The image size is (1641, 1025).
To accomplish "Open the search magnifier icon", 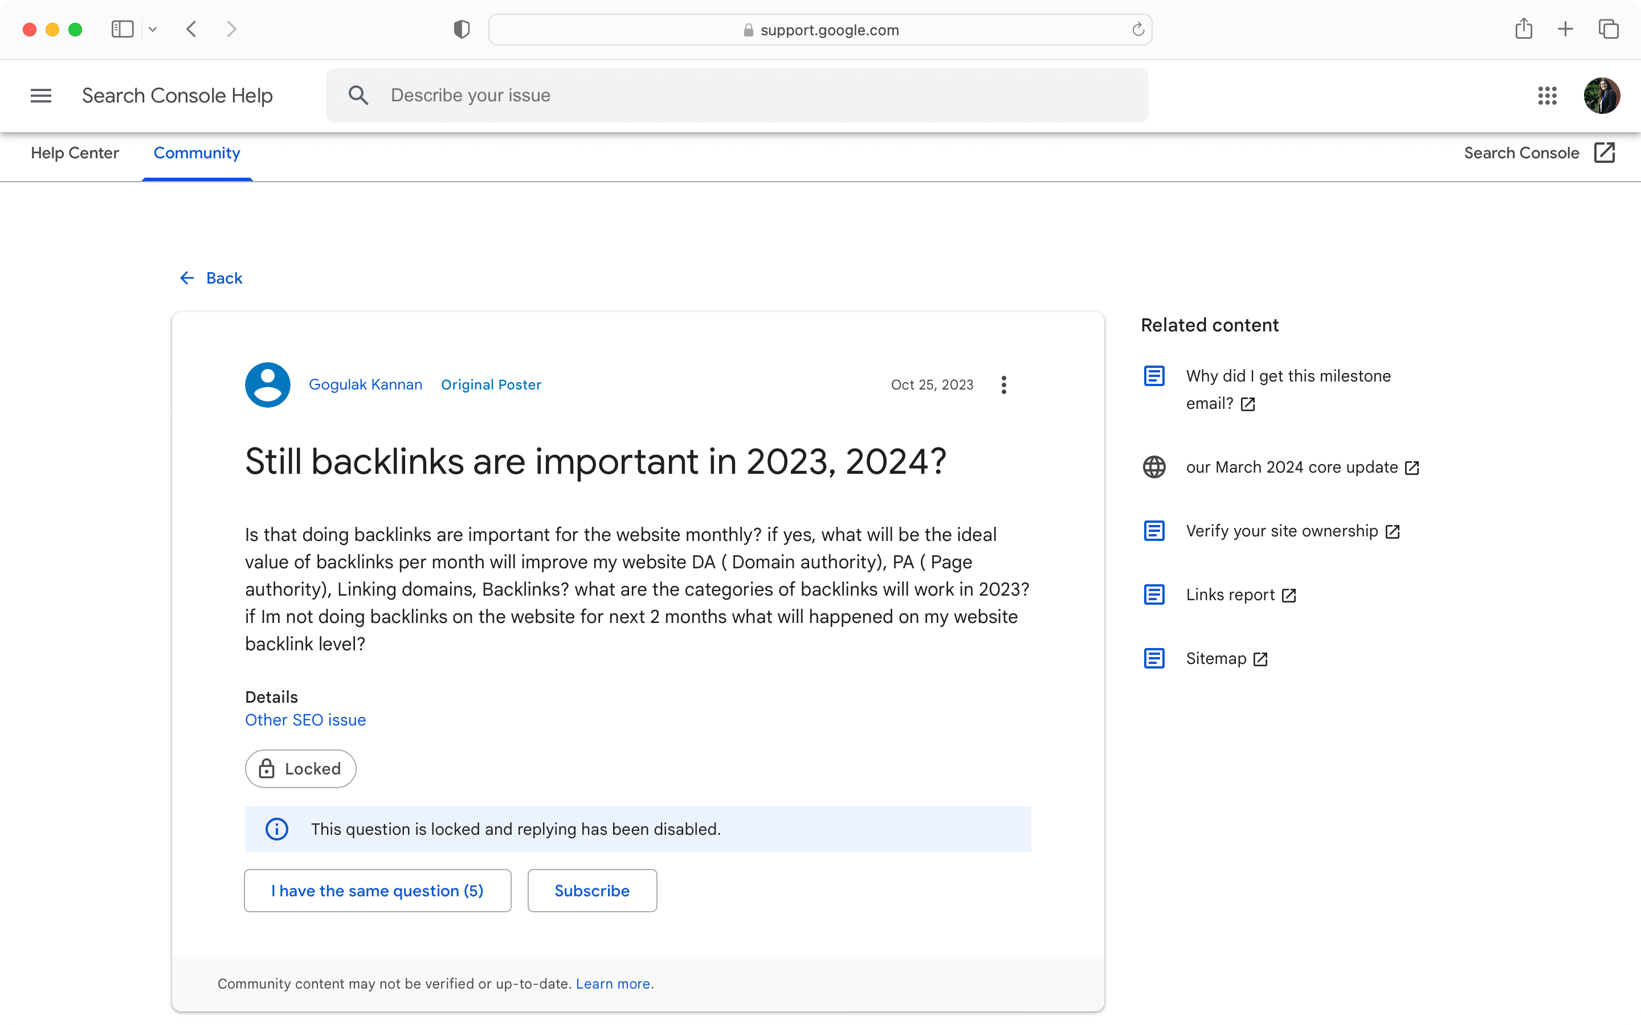I will point(359,95).
